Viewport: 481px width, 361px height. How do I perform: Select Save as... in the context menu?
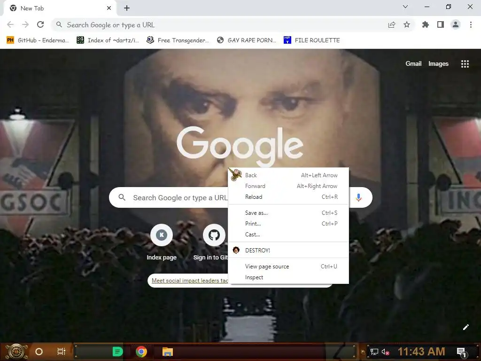[288, 213]
